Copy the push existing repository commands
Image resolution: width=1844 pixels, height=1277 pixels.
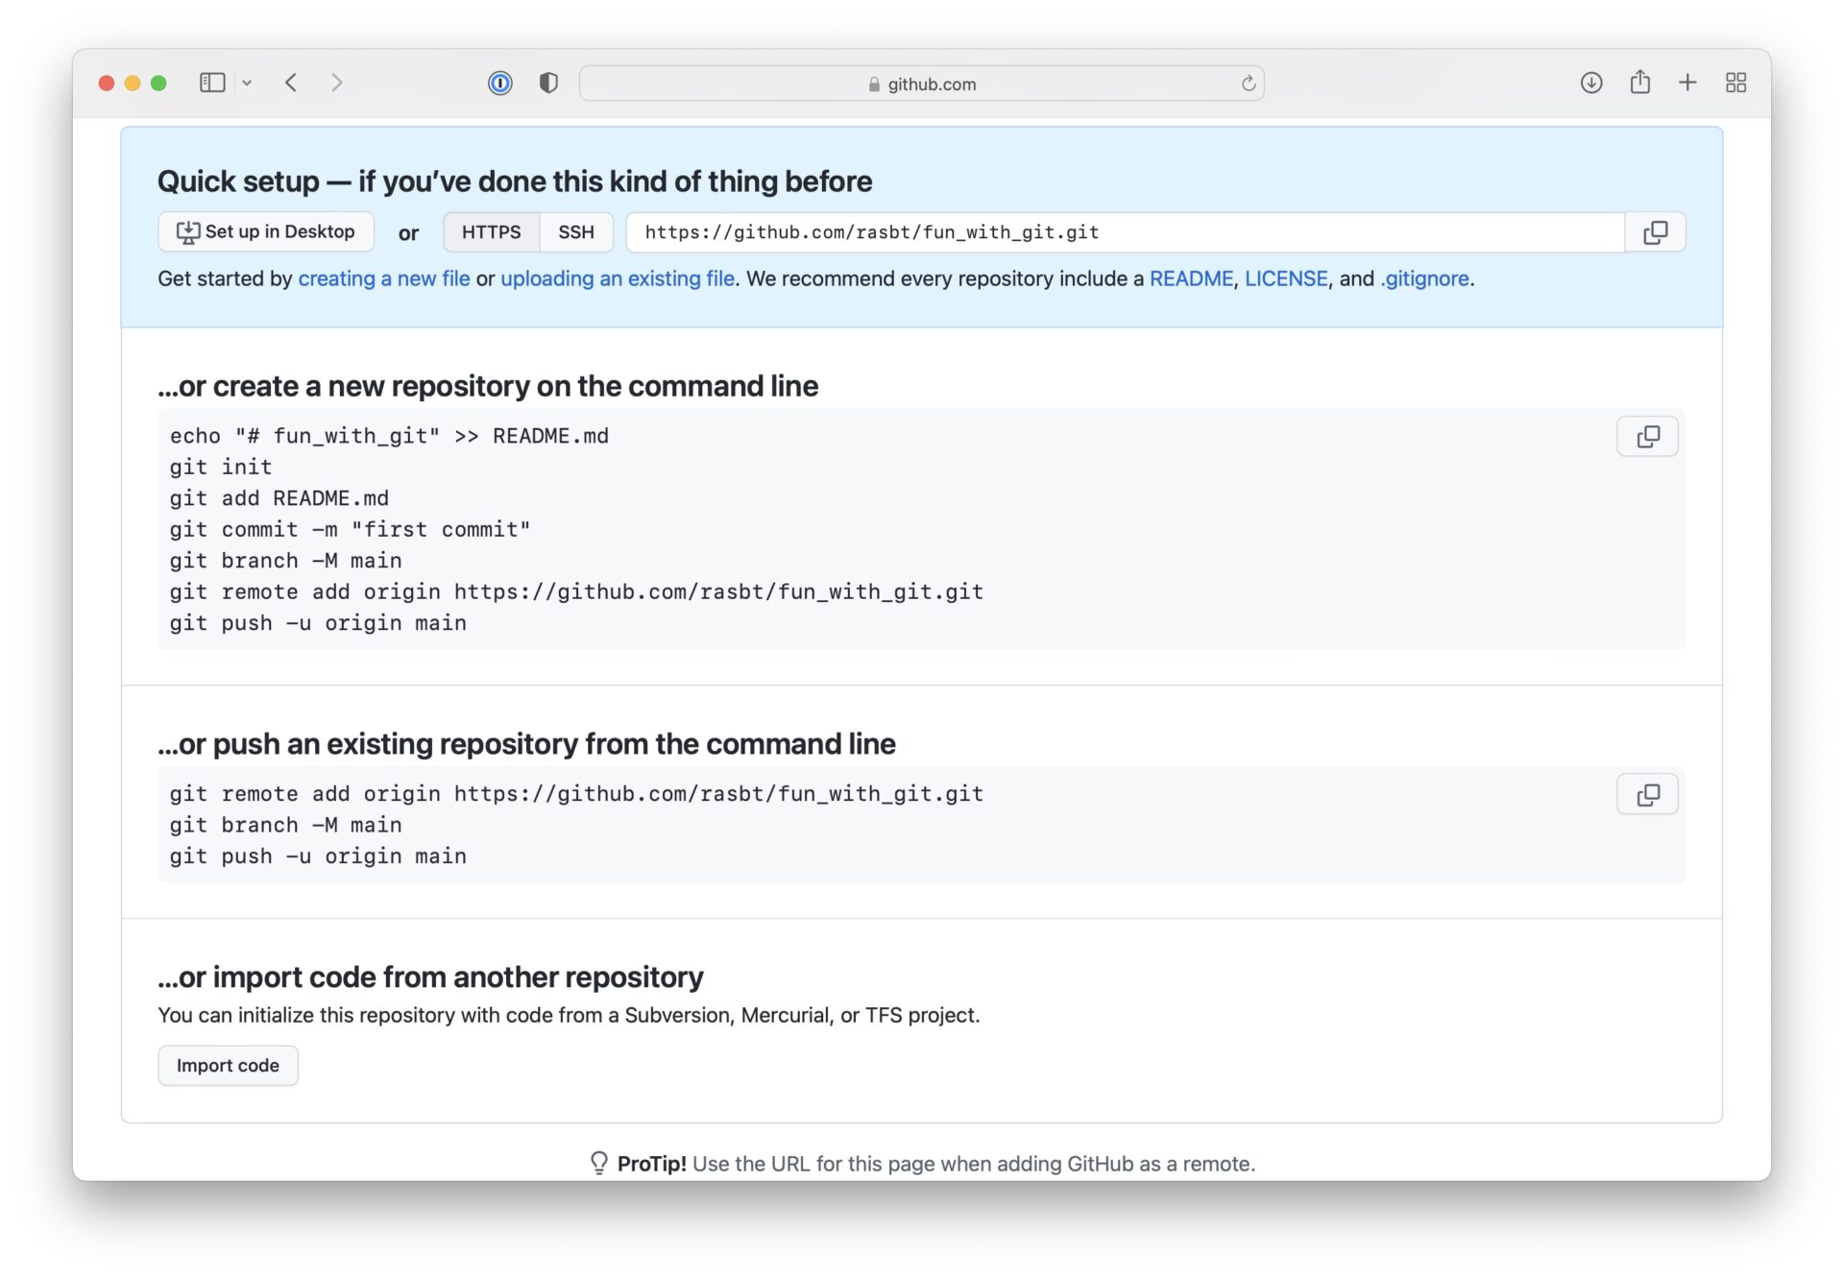(1646, 794)
